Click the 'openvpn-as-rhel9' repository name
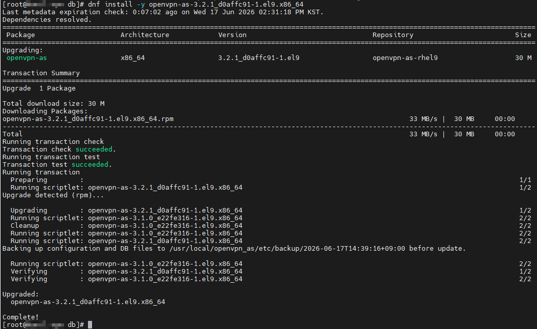Viewport: 537px width, 329px height. click(405, 58)
